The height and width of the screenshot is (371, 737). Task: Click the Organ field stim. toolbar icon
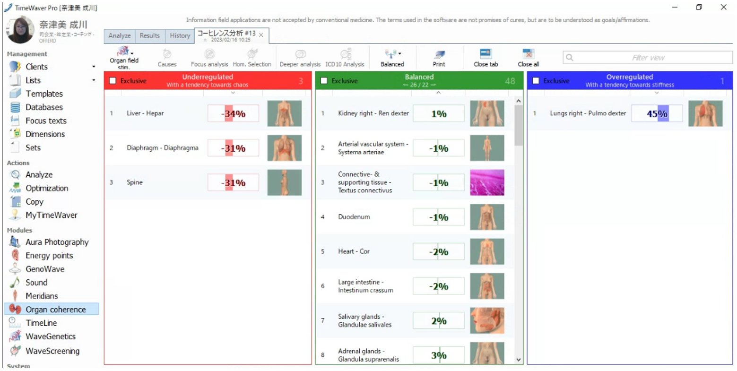point(123,52)
